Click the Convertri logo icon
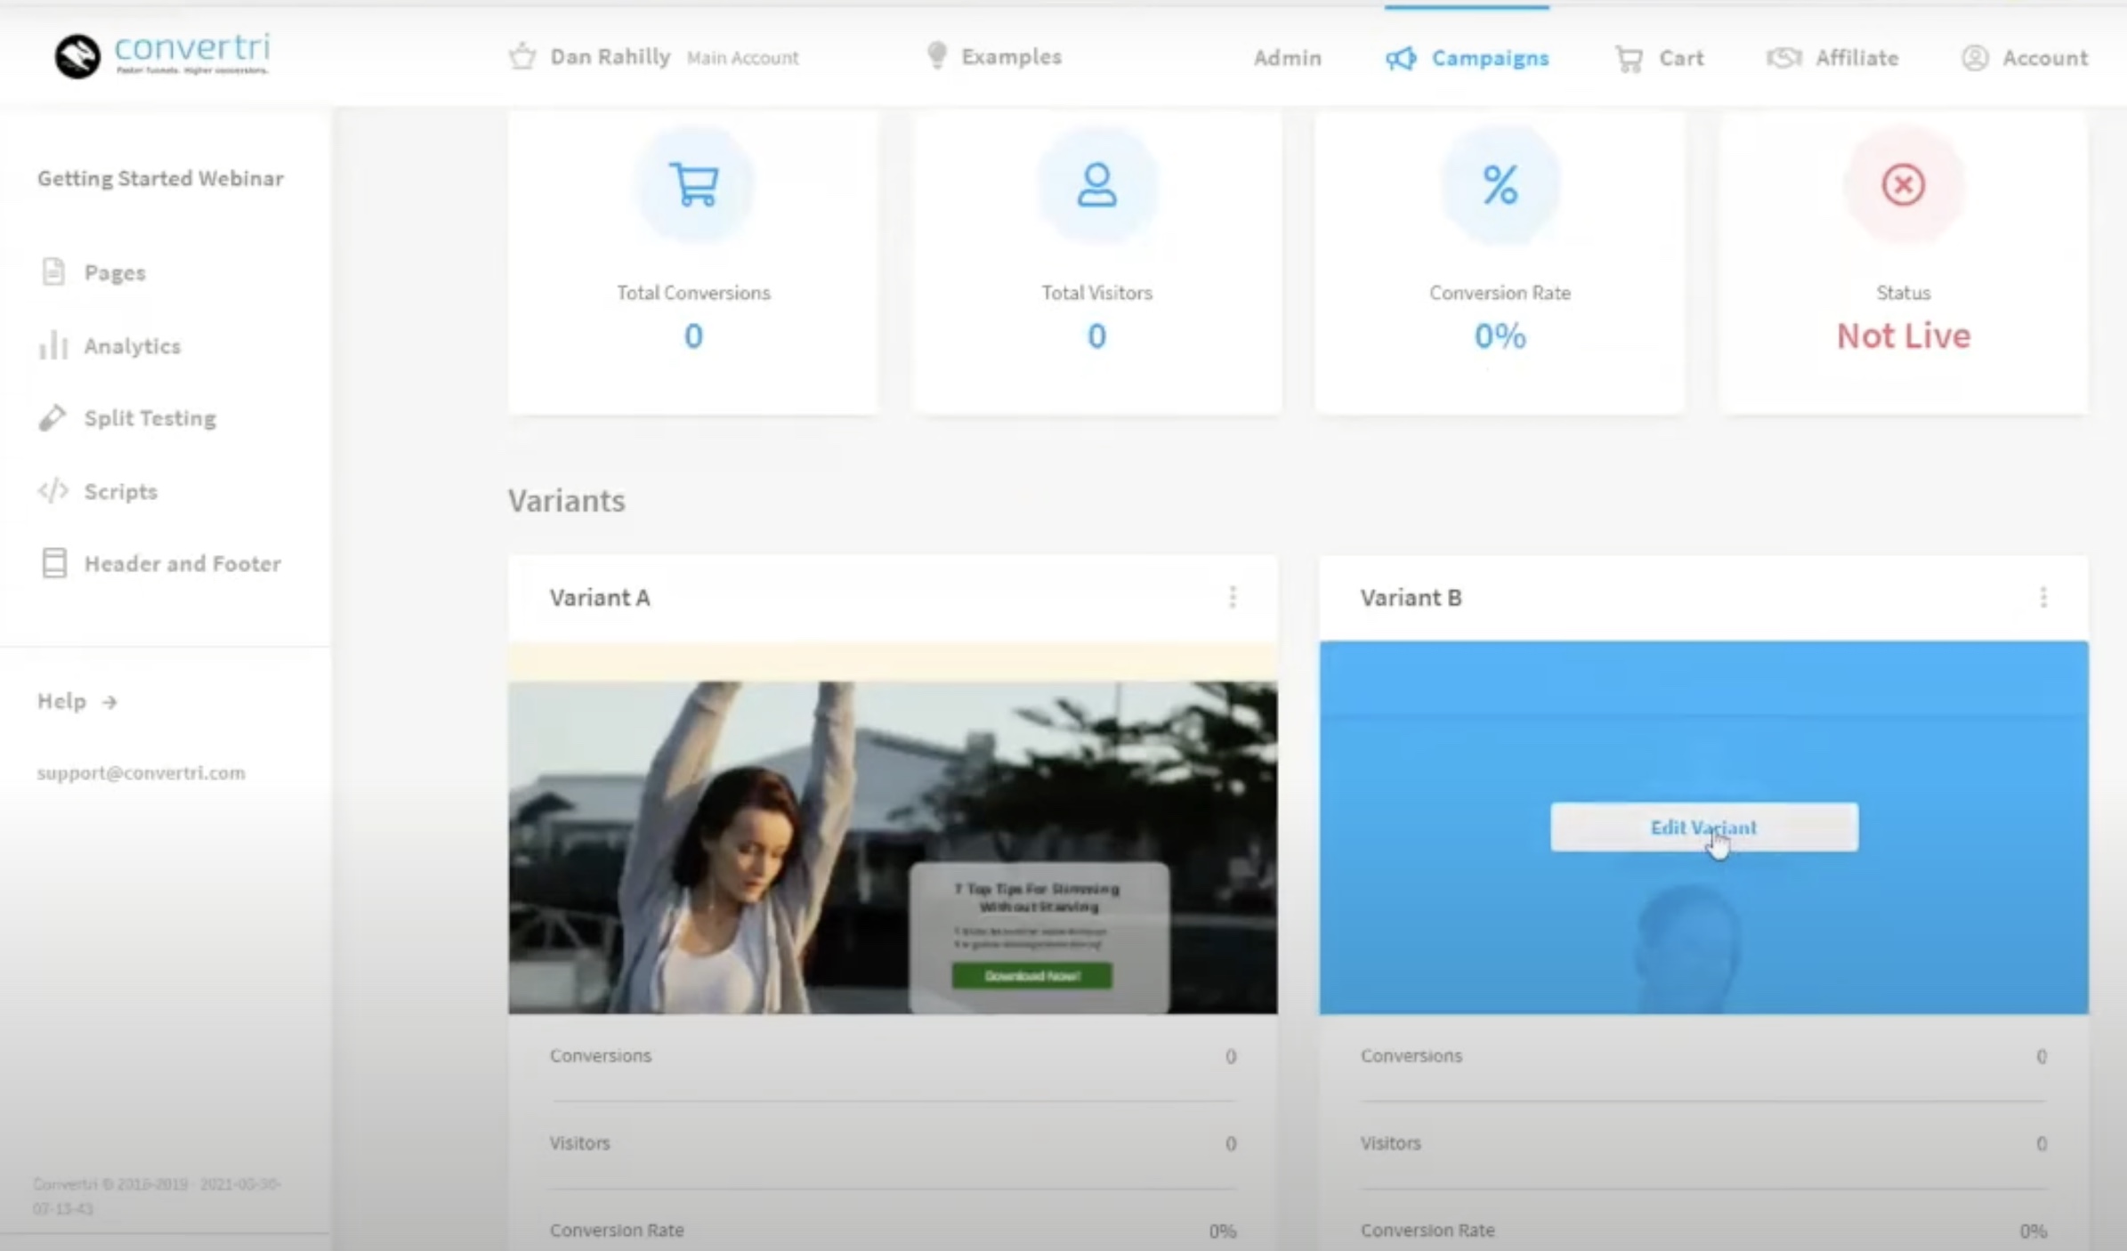 click(77, 57)
